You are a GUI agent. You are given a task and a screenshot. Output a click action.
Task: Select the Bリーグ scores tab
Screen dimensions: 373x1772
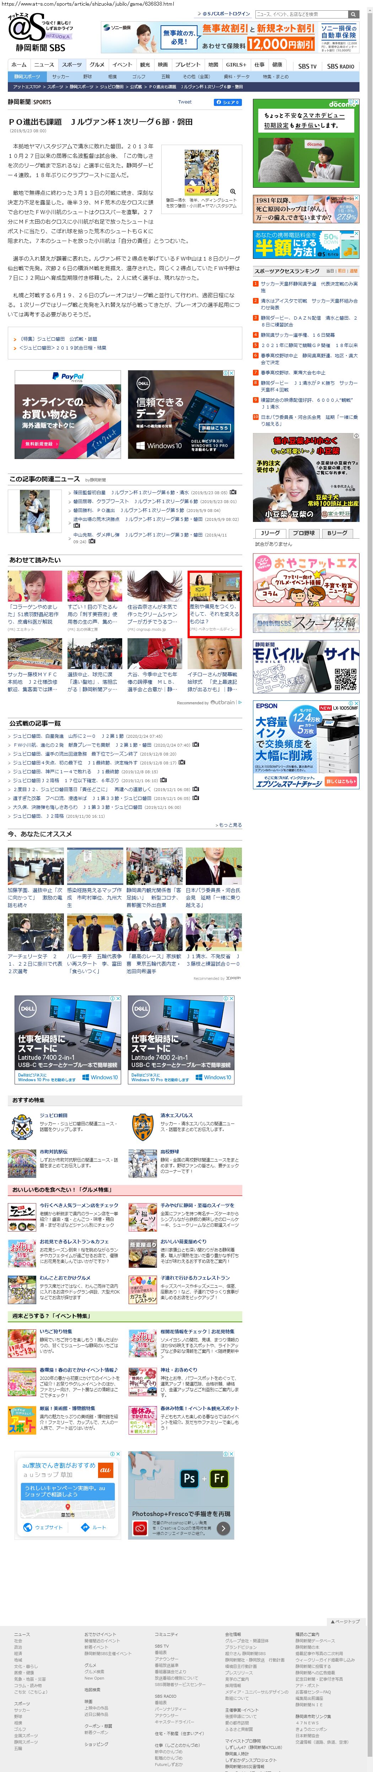coord(337,533)
